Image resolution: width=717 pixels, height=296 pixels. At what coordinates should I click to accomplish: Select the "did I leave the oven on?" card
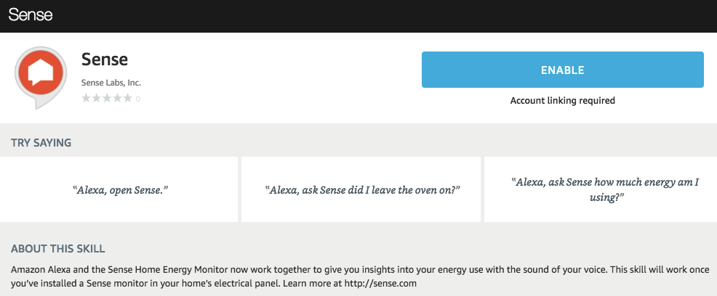click(361, 189)
